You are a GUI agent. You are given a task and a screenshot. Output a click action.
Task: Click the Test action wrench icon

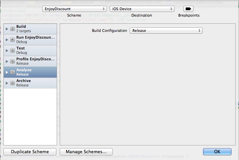pyautogui.click(x=12, y=51)
